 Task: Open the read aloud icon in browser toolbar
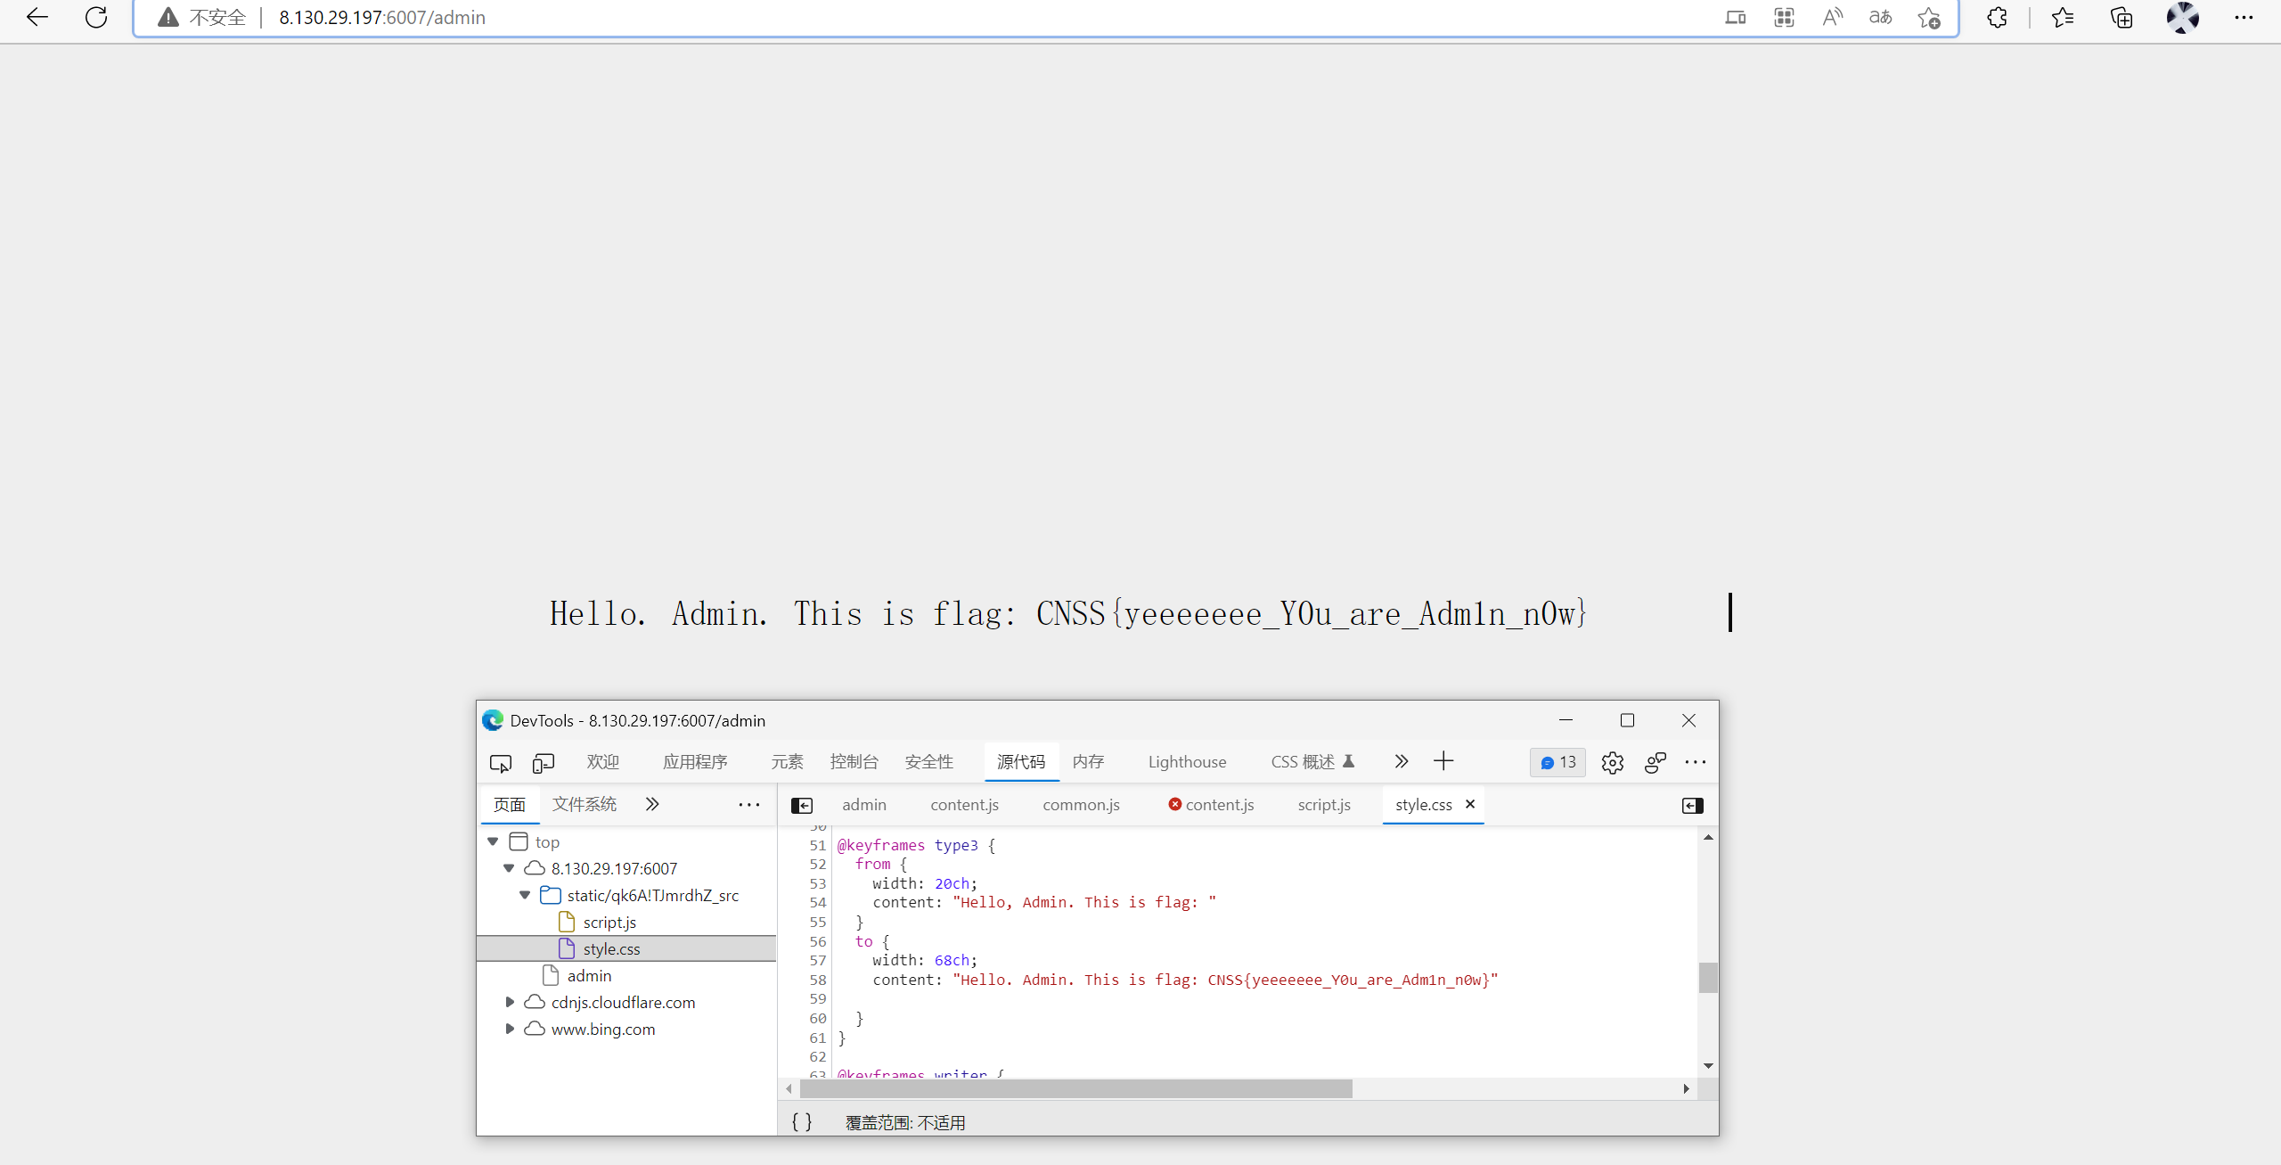[1832, 17]
